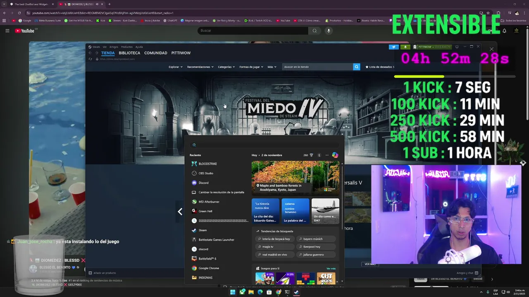Click YouTube Buscar search field
This screenshot has width=529, height=297.
[253, 31]
